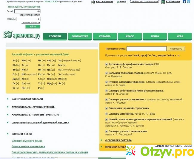Image resolution: width=194 pixels, height=159 pixels.
Task: Click the asterisk icon in E-mail field
Action: (38, 12)
